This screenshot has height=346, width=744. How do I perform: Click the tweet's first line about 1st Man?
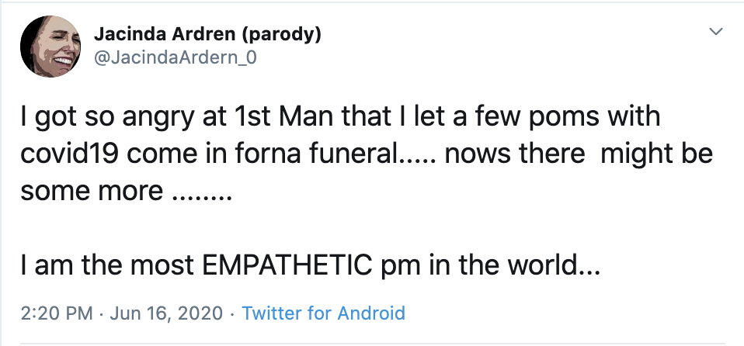(339, 119)
